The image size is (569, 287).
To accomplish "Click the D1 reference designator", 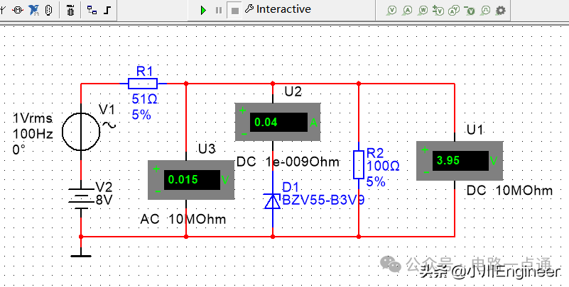I will tap(291, 187).
